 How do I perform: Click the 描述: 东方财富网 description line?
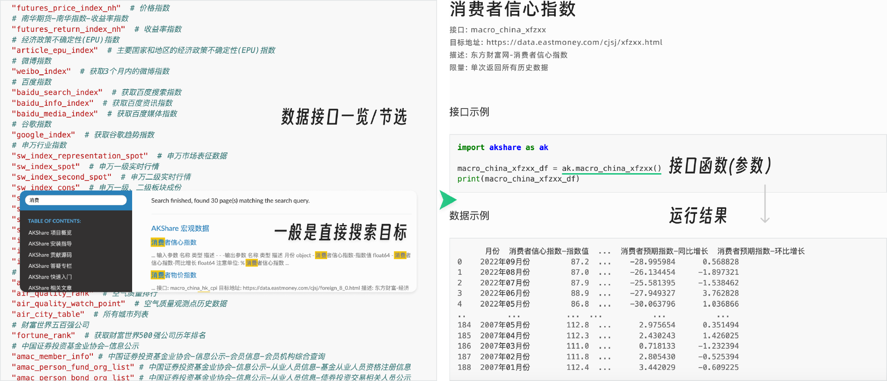[509, 55]
